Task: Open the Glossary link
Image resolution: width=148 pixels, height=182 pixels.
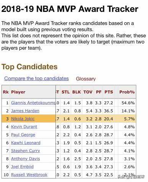Action: (86, 79)
